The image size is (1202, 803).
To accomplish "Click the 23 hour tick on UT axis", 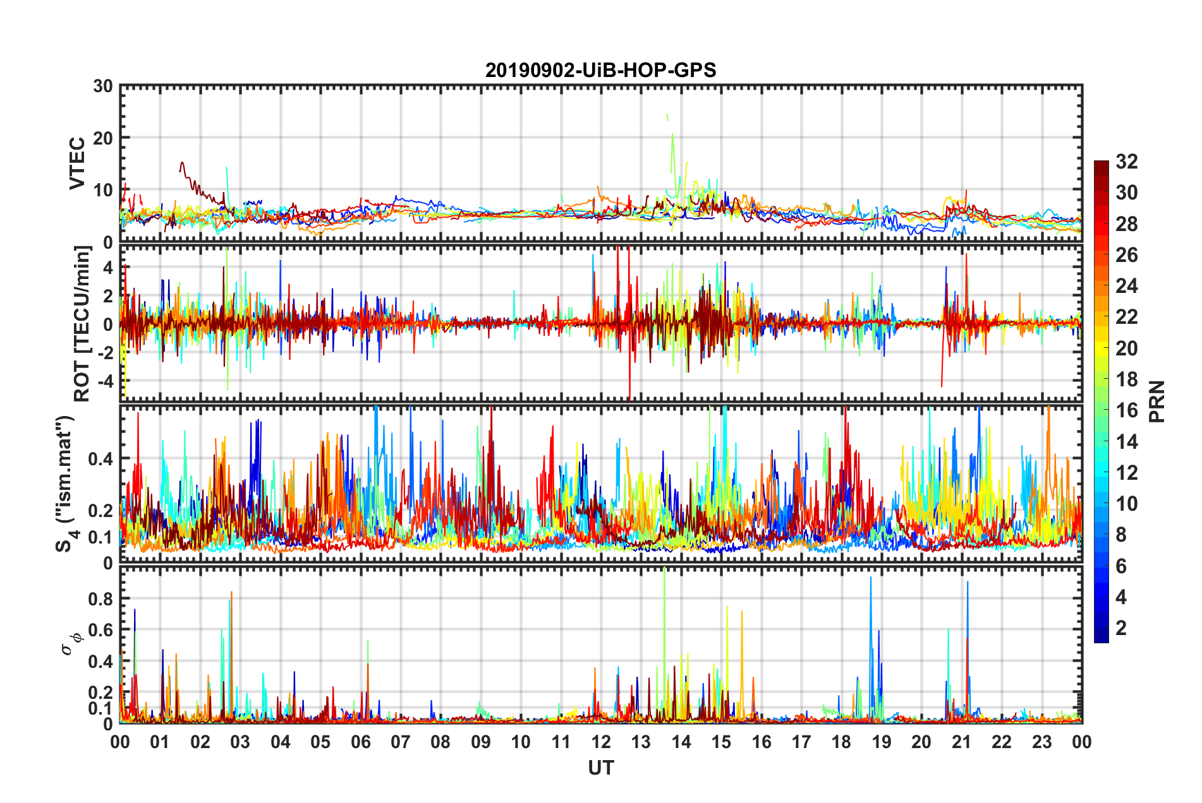I will (1041, 742).
